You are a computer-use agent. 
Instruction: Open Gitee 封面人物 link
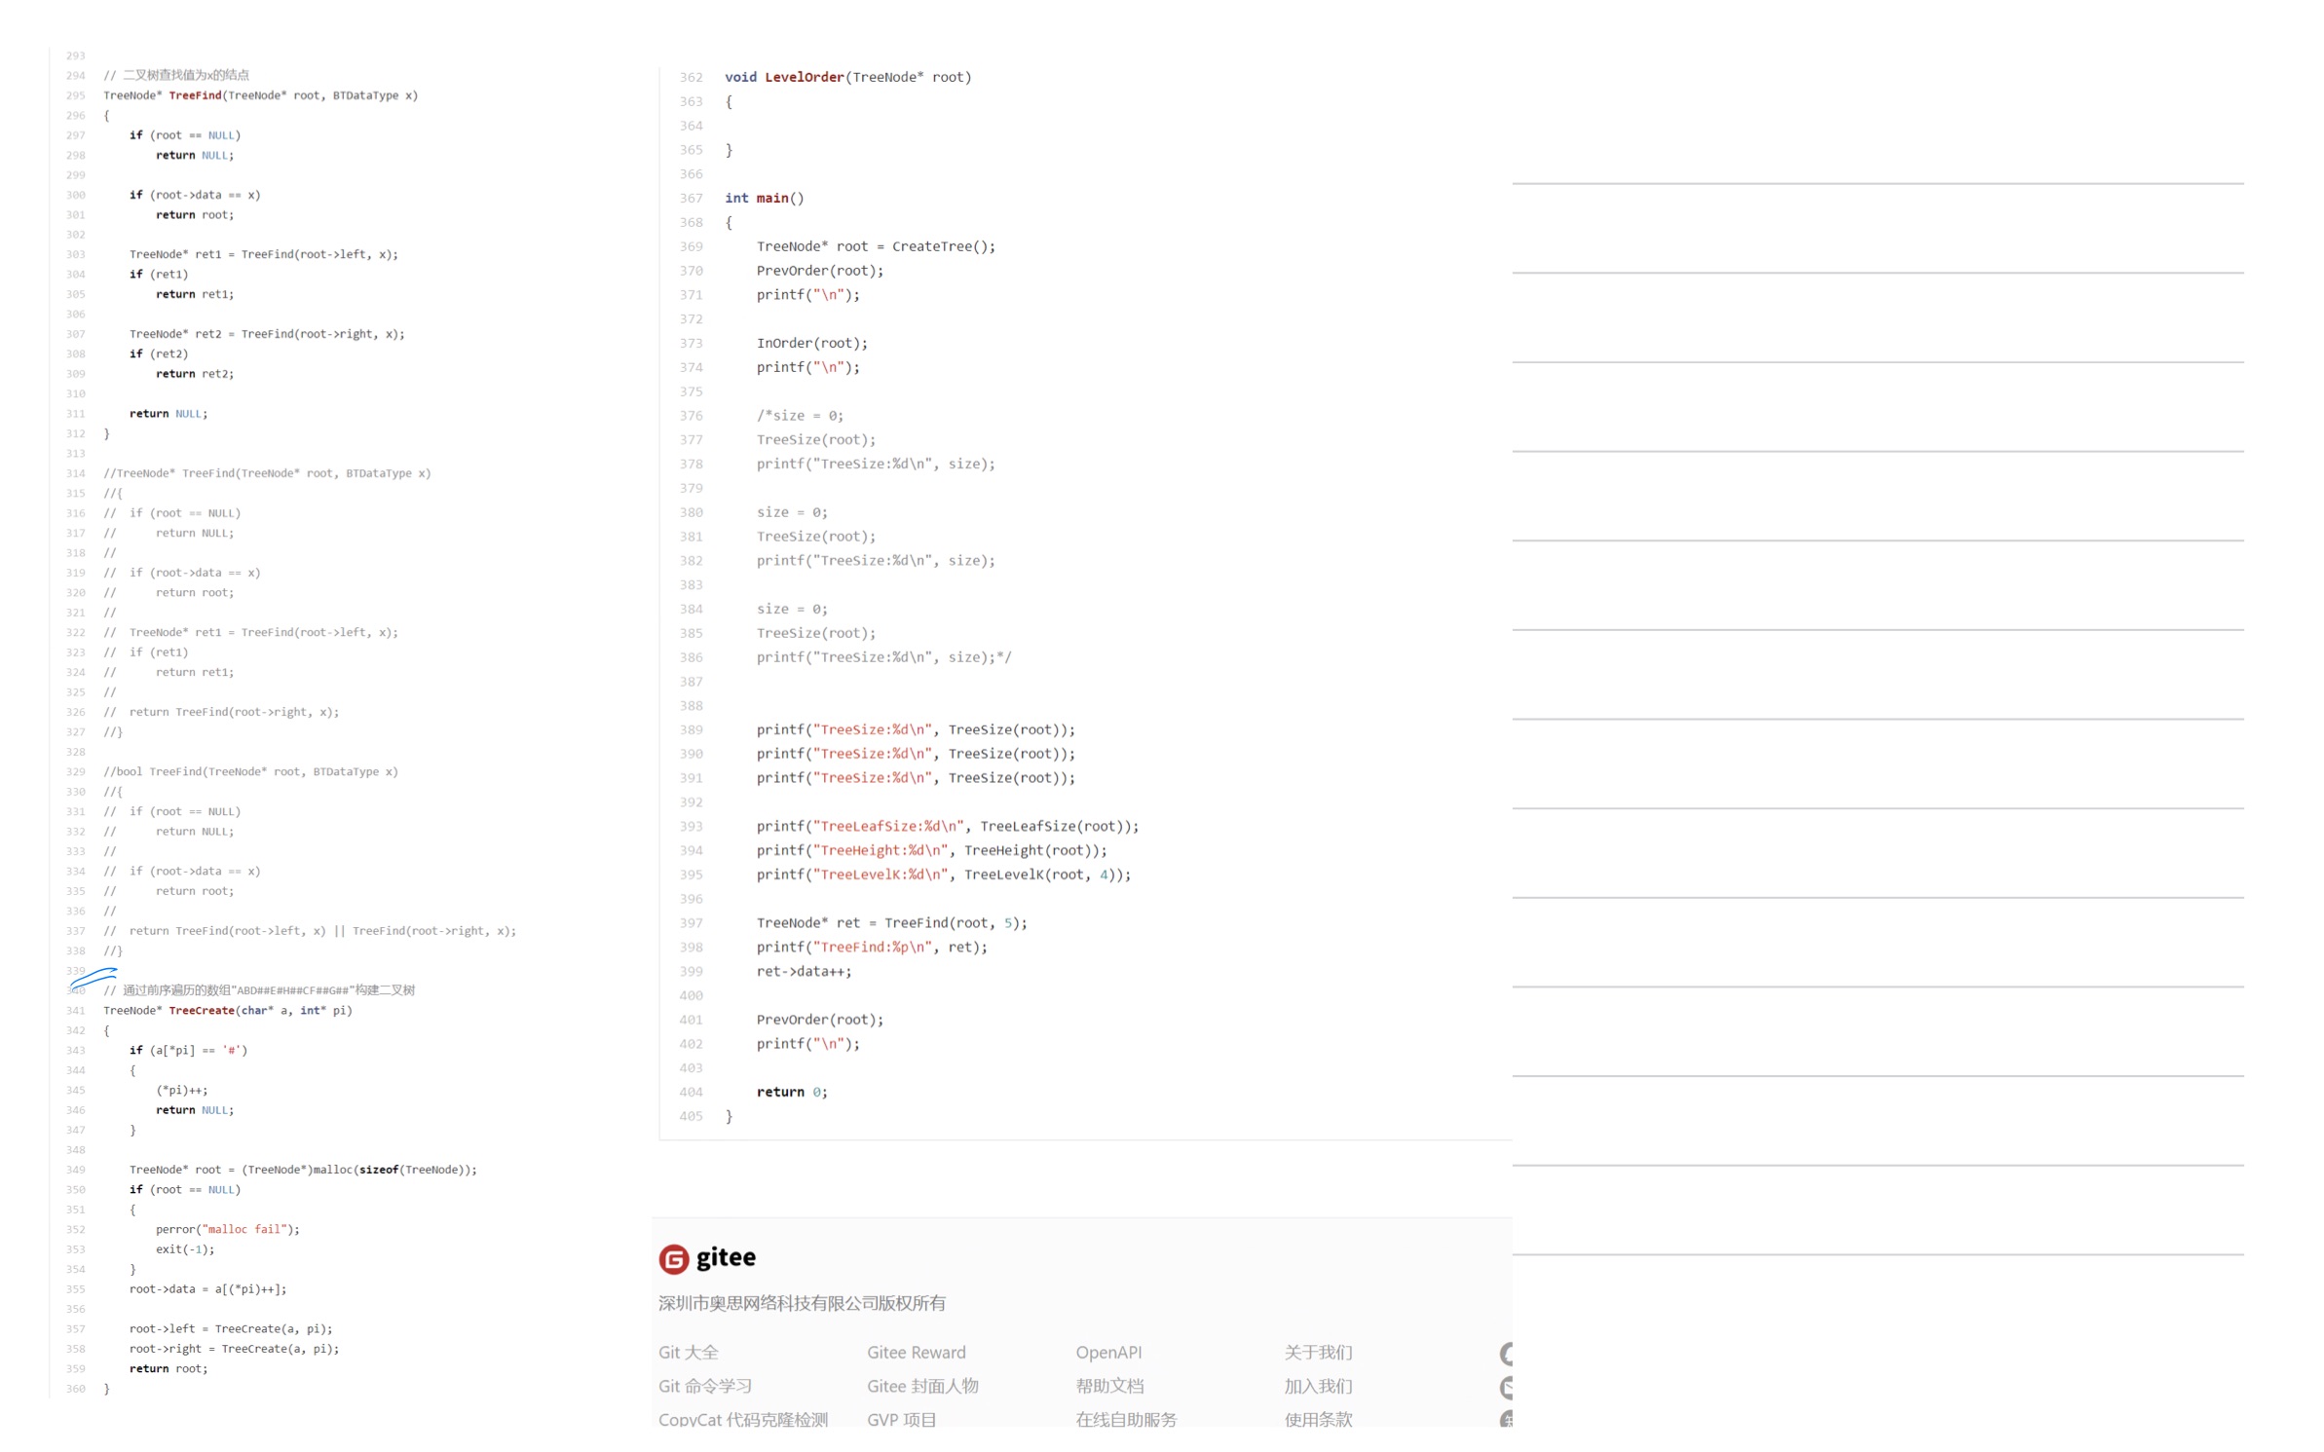(921, 1385)
